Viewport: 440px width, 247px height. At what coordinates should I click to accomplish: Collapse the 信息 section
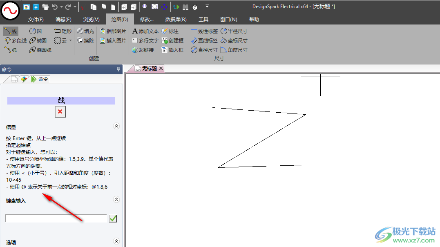116,126
